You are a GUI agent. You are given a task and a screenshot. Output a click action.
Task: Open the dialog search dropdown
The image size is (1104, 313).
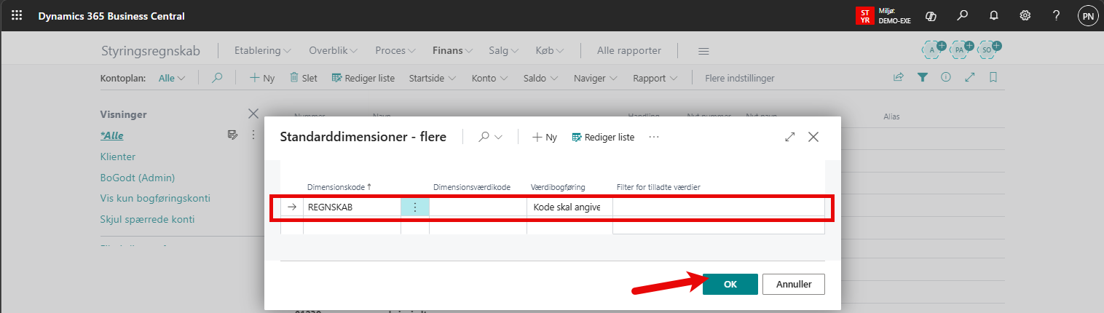(491, 137)
